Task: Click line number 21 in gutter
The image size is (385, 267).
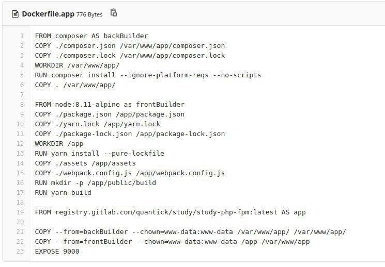Action: coord(20,232)
